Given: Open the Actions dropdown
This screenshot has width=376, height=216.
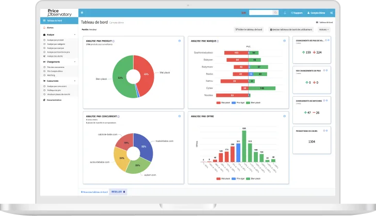Looking at the screenshot, I should [324, 29].
